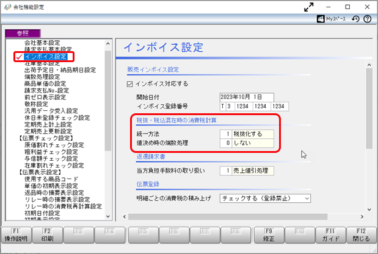Click the expand arrows icon in title bar

pos(309,7)
